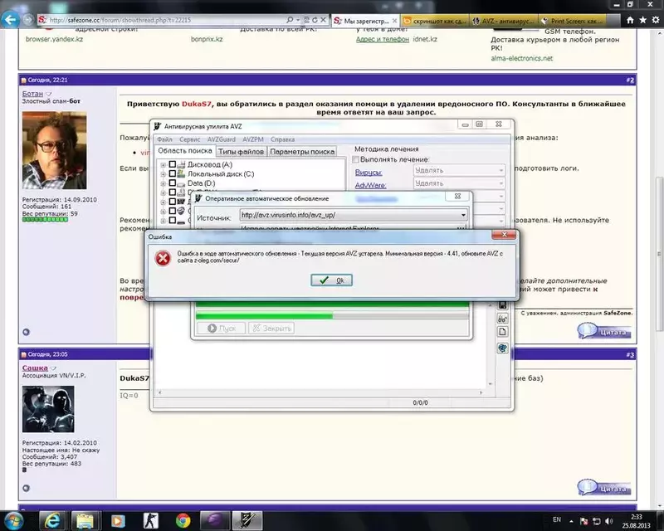Open the Сервис menu in AVZ

click(189, 139)
